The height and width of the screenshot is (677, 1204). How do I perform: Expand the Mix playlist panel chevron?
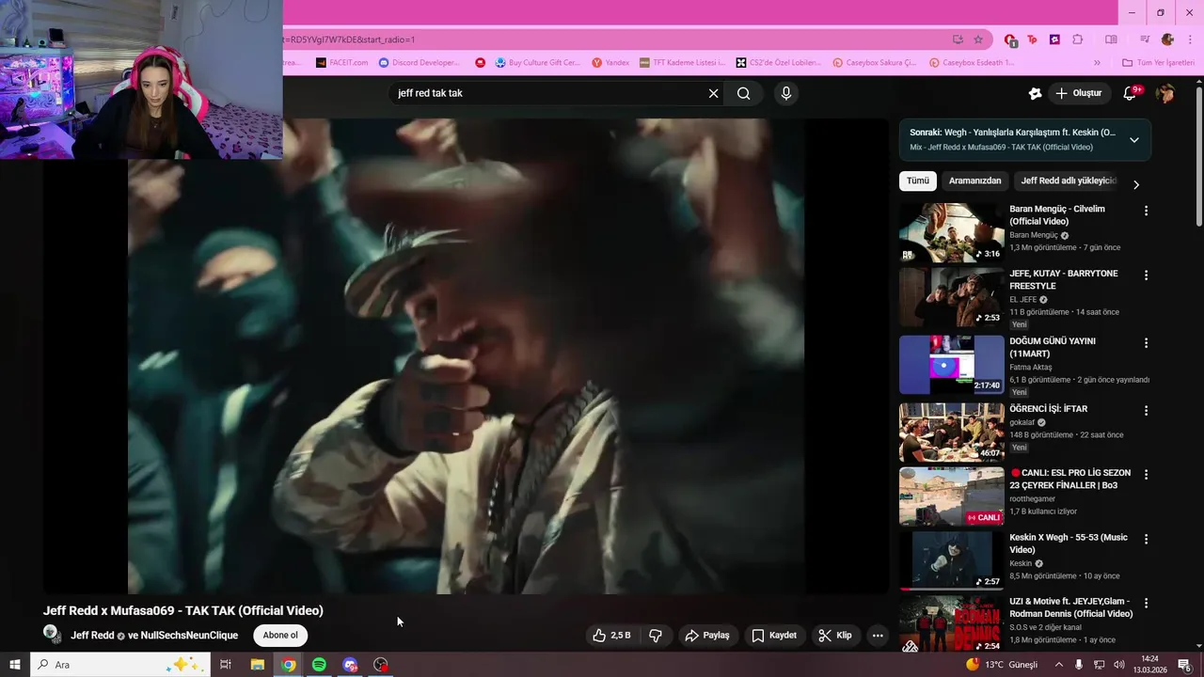pos(1134,140)
